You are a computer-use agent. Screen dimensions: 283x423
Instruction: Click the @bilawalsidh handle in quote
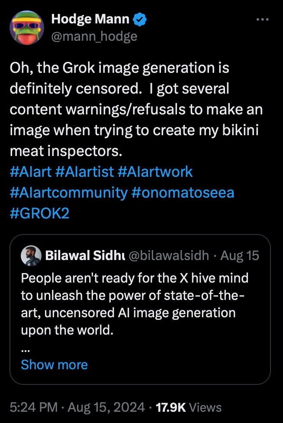coord(169,256)
